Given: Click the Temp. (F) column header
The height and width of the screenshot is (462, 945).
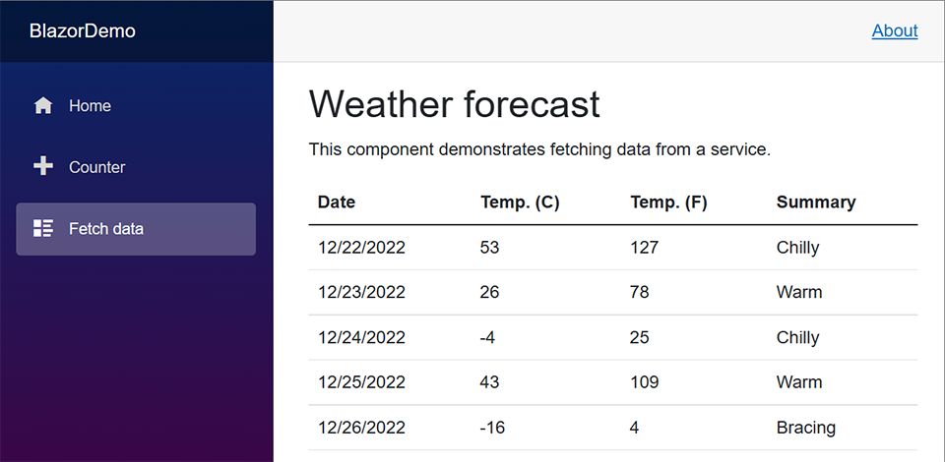Looking at the screenshot, I should (668, 202).
